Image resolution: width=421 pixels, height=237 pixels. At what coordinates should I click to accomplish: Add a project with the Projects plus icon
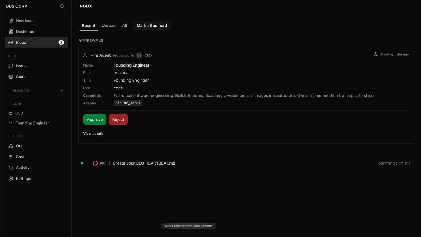tap(62, 90)
